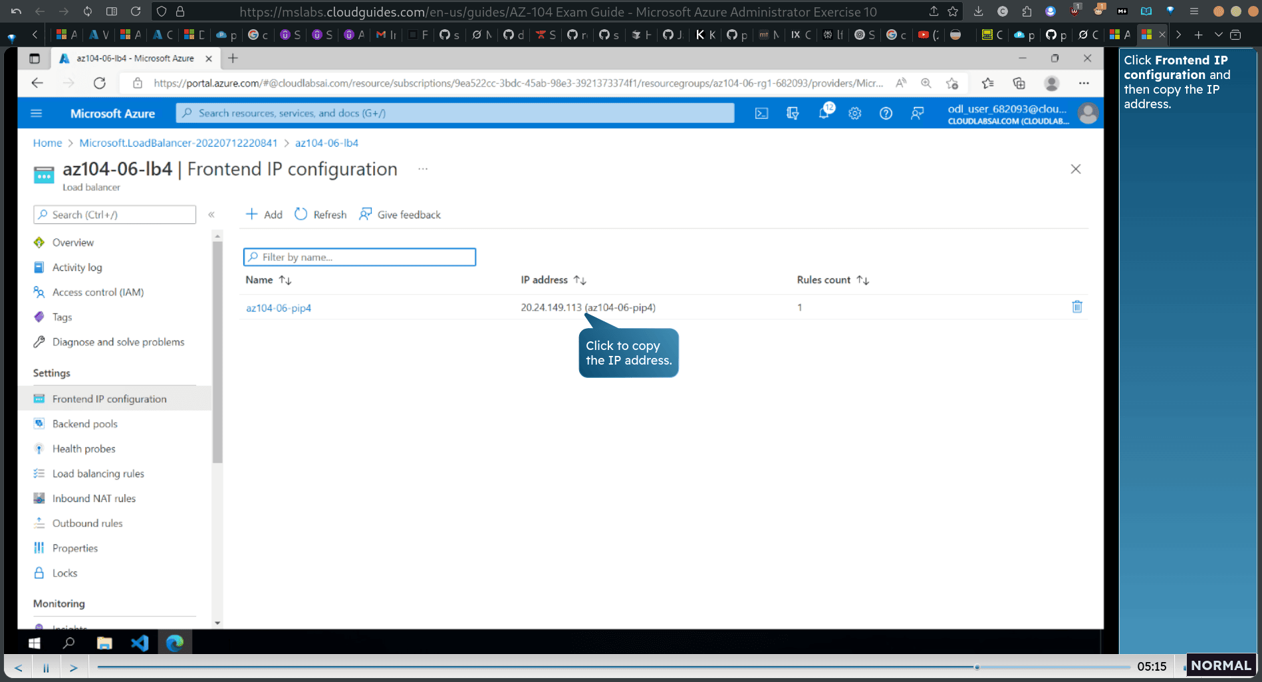Focus the Filter by name field
Viewport: 1262px width, 682px height.
(x=360, y=257)
